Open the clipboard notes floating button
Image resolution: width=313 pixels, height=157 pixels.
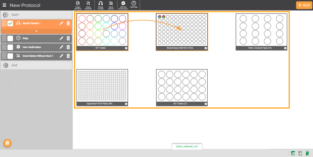[x=7, y=143]
